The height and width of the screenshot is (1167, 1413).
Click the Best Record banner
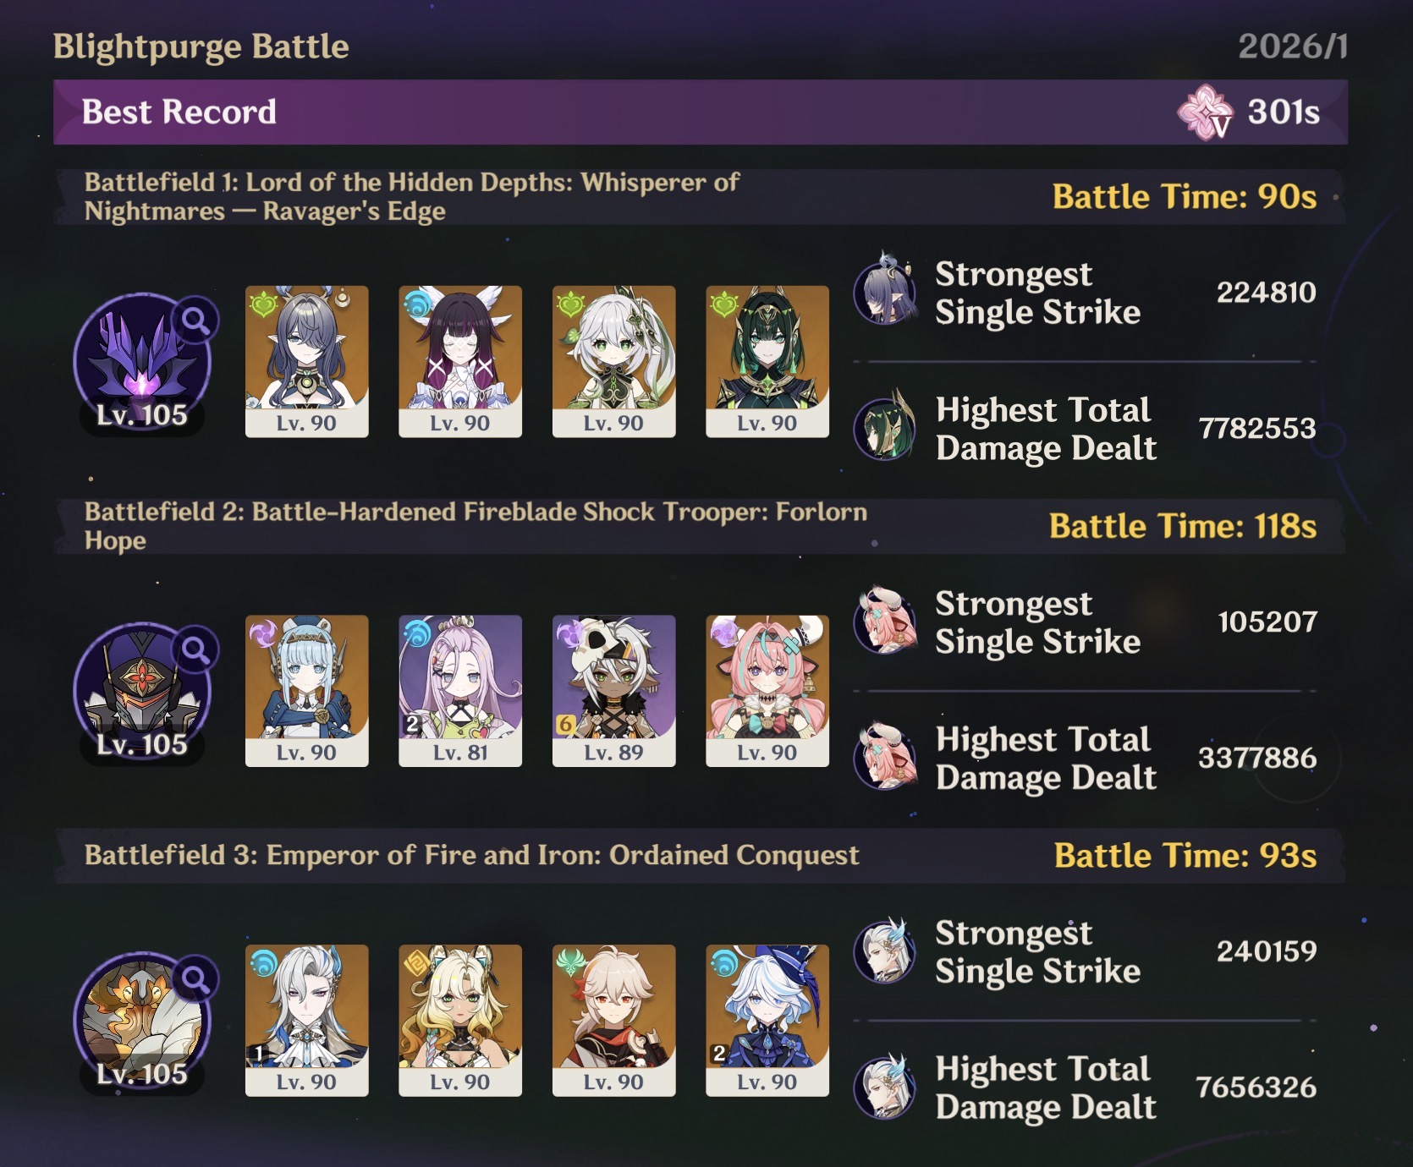coord(701,112)
